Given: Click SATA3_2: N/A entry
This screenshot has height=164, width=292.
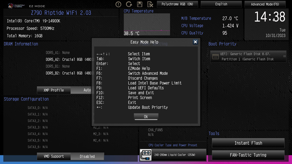Looking at the screenshot, I should [x=38, y=121].
